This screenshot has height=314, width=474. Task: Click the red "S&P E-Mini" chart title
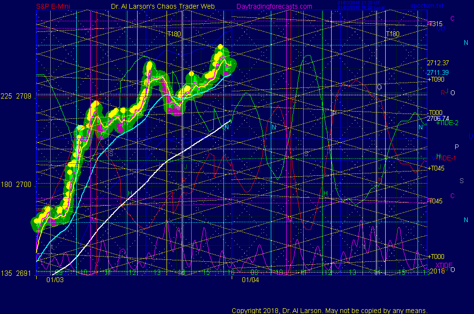tap(53, 6)
